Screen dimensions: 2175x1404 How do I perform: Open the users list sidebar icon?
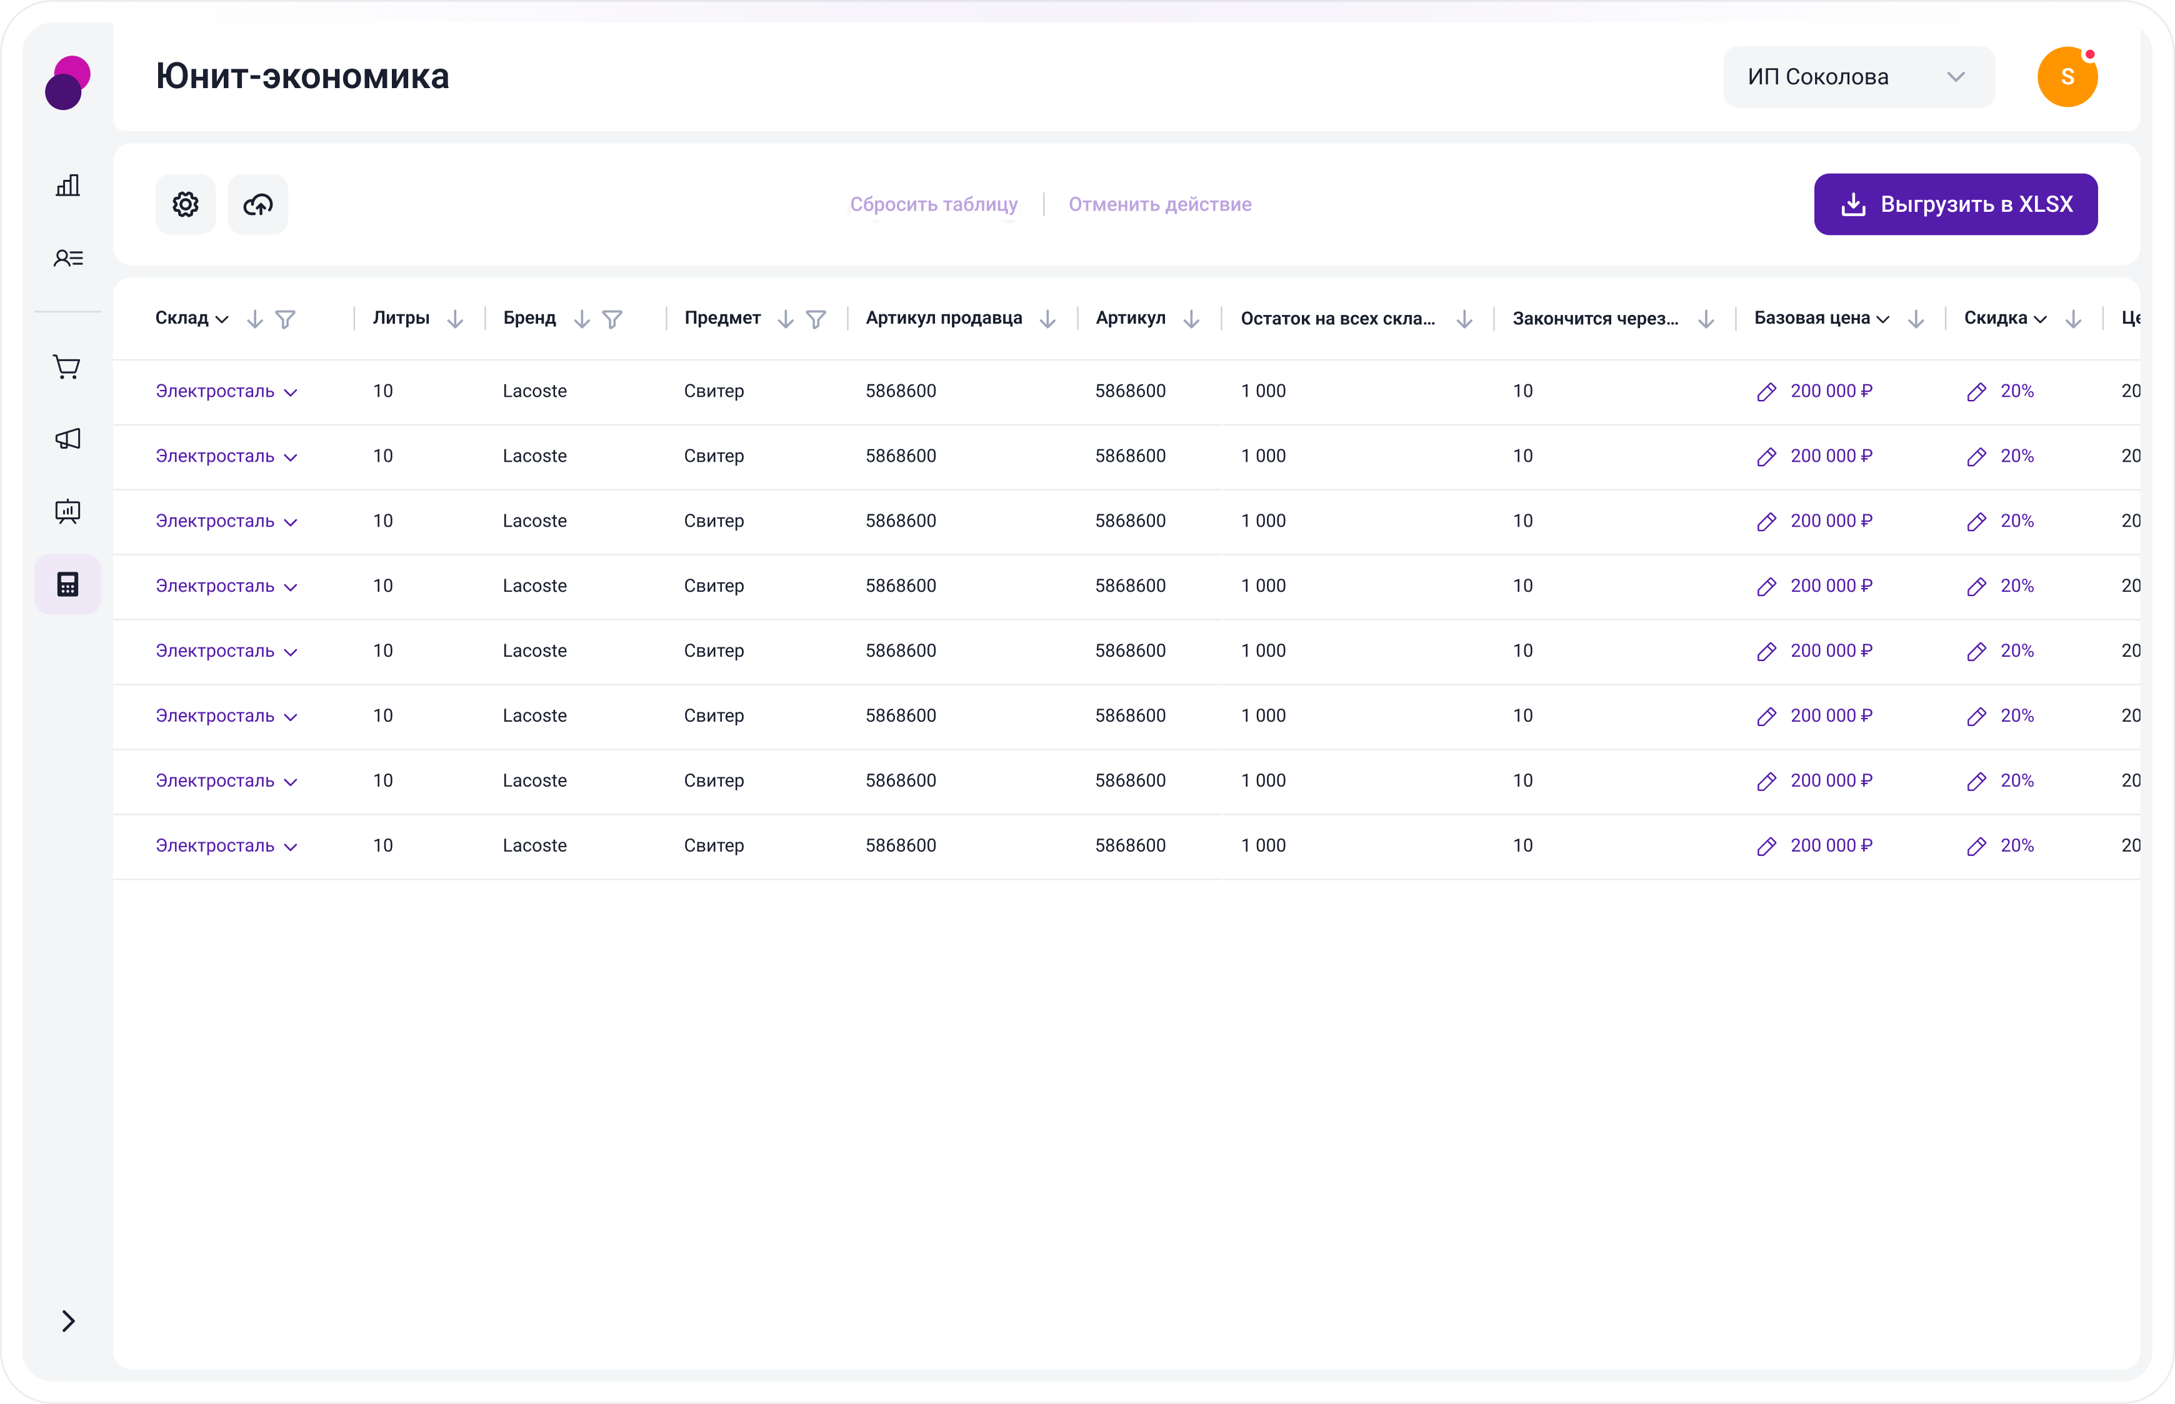67,258
